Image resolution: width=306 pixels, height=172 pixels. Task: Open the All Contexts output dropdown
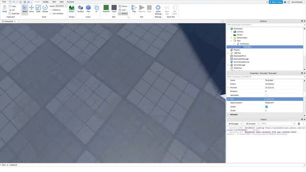(x=252, y=124)
